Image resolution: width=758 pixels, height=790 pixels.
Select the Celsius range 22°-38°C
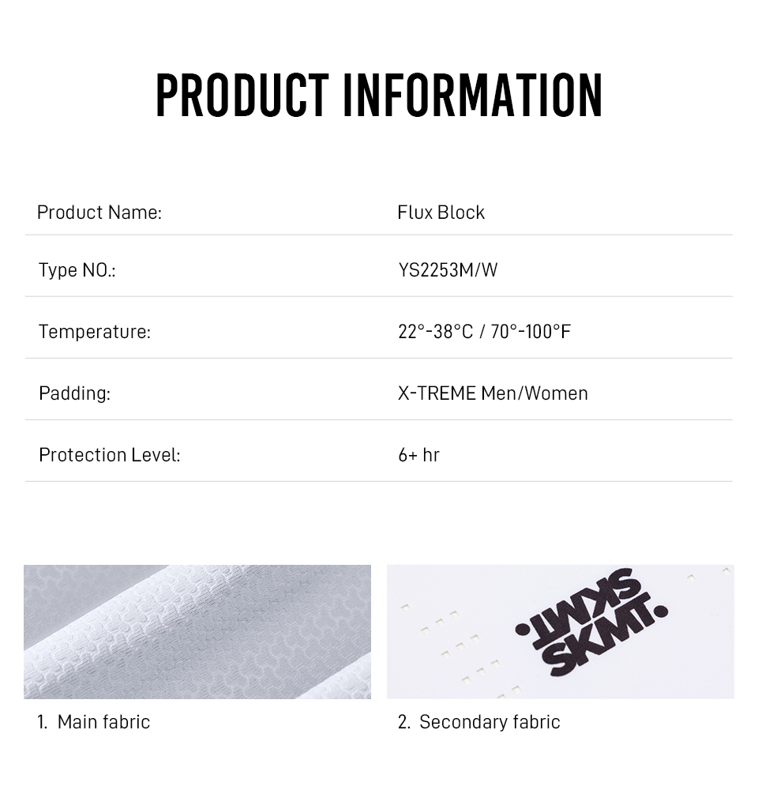[435, 332]
